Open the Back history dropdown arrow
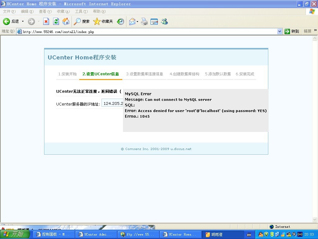This screenshot has height=239, width=318. (23, 21)
